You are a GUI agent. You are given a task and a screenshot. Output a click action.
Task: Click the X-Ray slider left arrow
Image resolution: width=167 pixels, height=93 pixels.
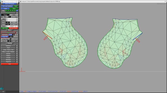[x=7, y=21]
